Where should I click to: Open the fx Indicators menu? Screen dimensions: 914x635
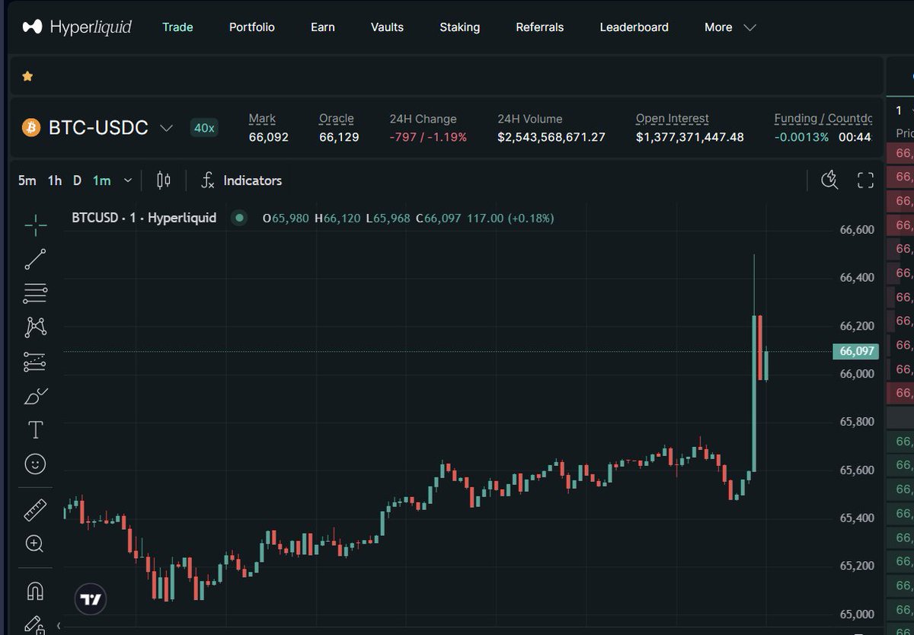tap(241, 180)
